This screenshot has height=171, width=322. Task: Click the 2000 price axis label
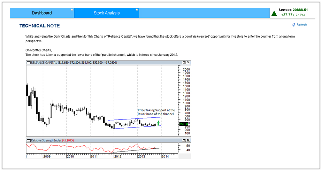pyautogui.click(x=186, y=69)
